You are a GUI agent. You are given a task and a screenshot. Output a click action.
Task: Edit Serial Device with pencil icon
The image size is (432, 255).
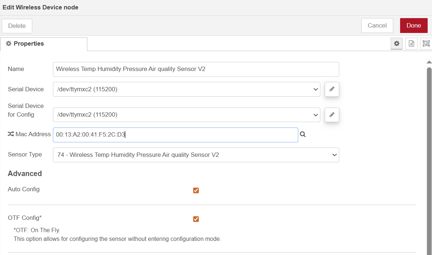332,89
